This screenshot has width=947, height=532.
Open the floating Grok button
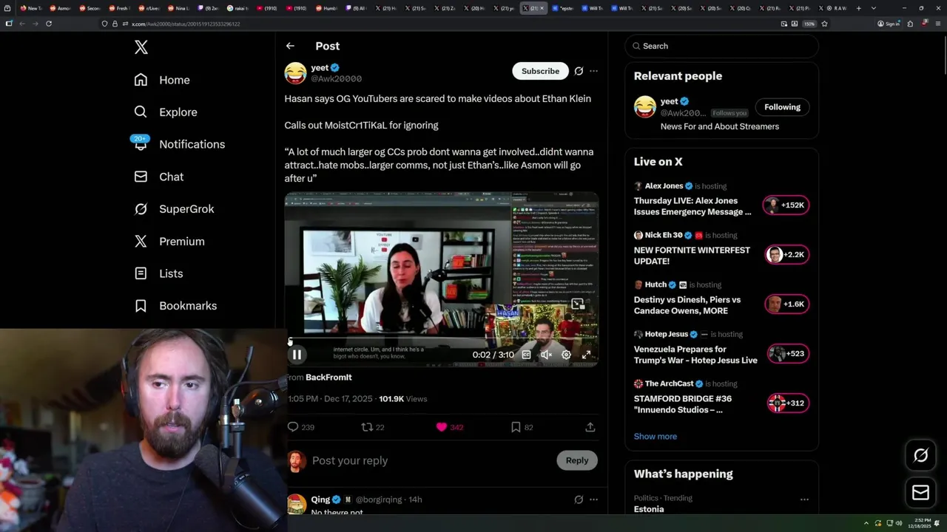pyautogui.click(x=921, y=456)
